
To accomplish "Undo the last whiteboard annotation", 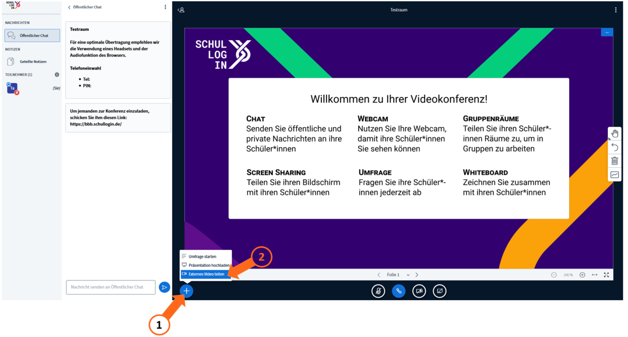I will point(615,147).
